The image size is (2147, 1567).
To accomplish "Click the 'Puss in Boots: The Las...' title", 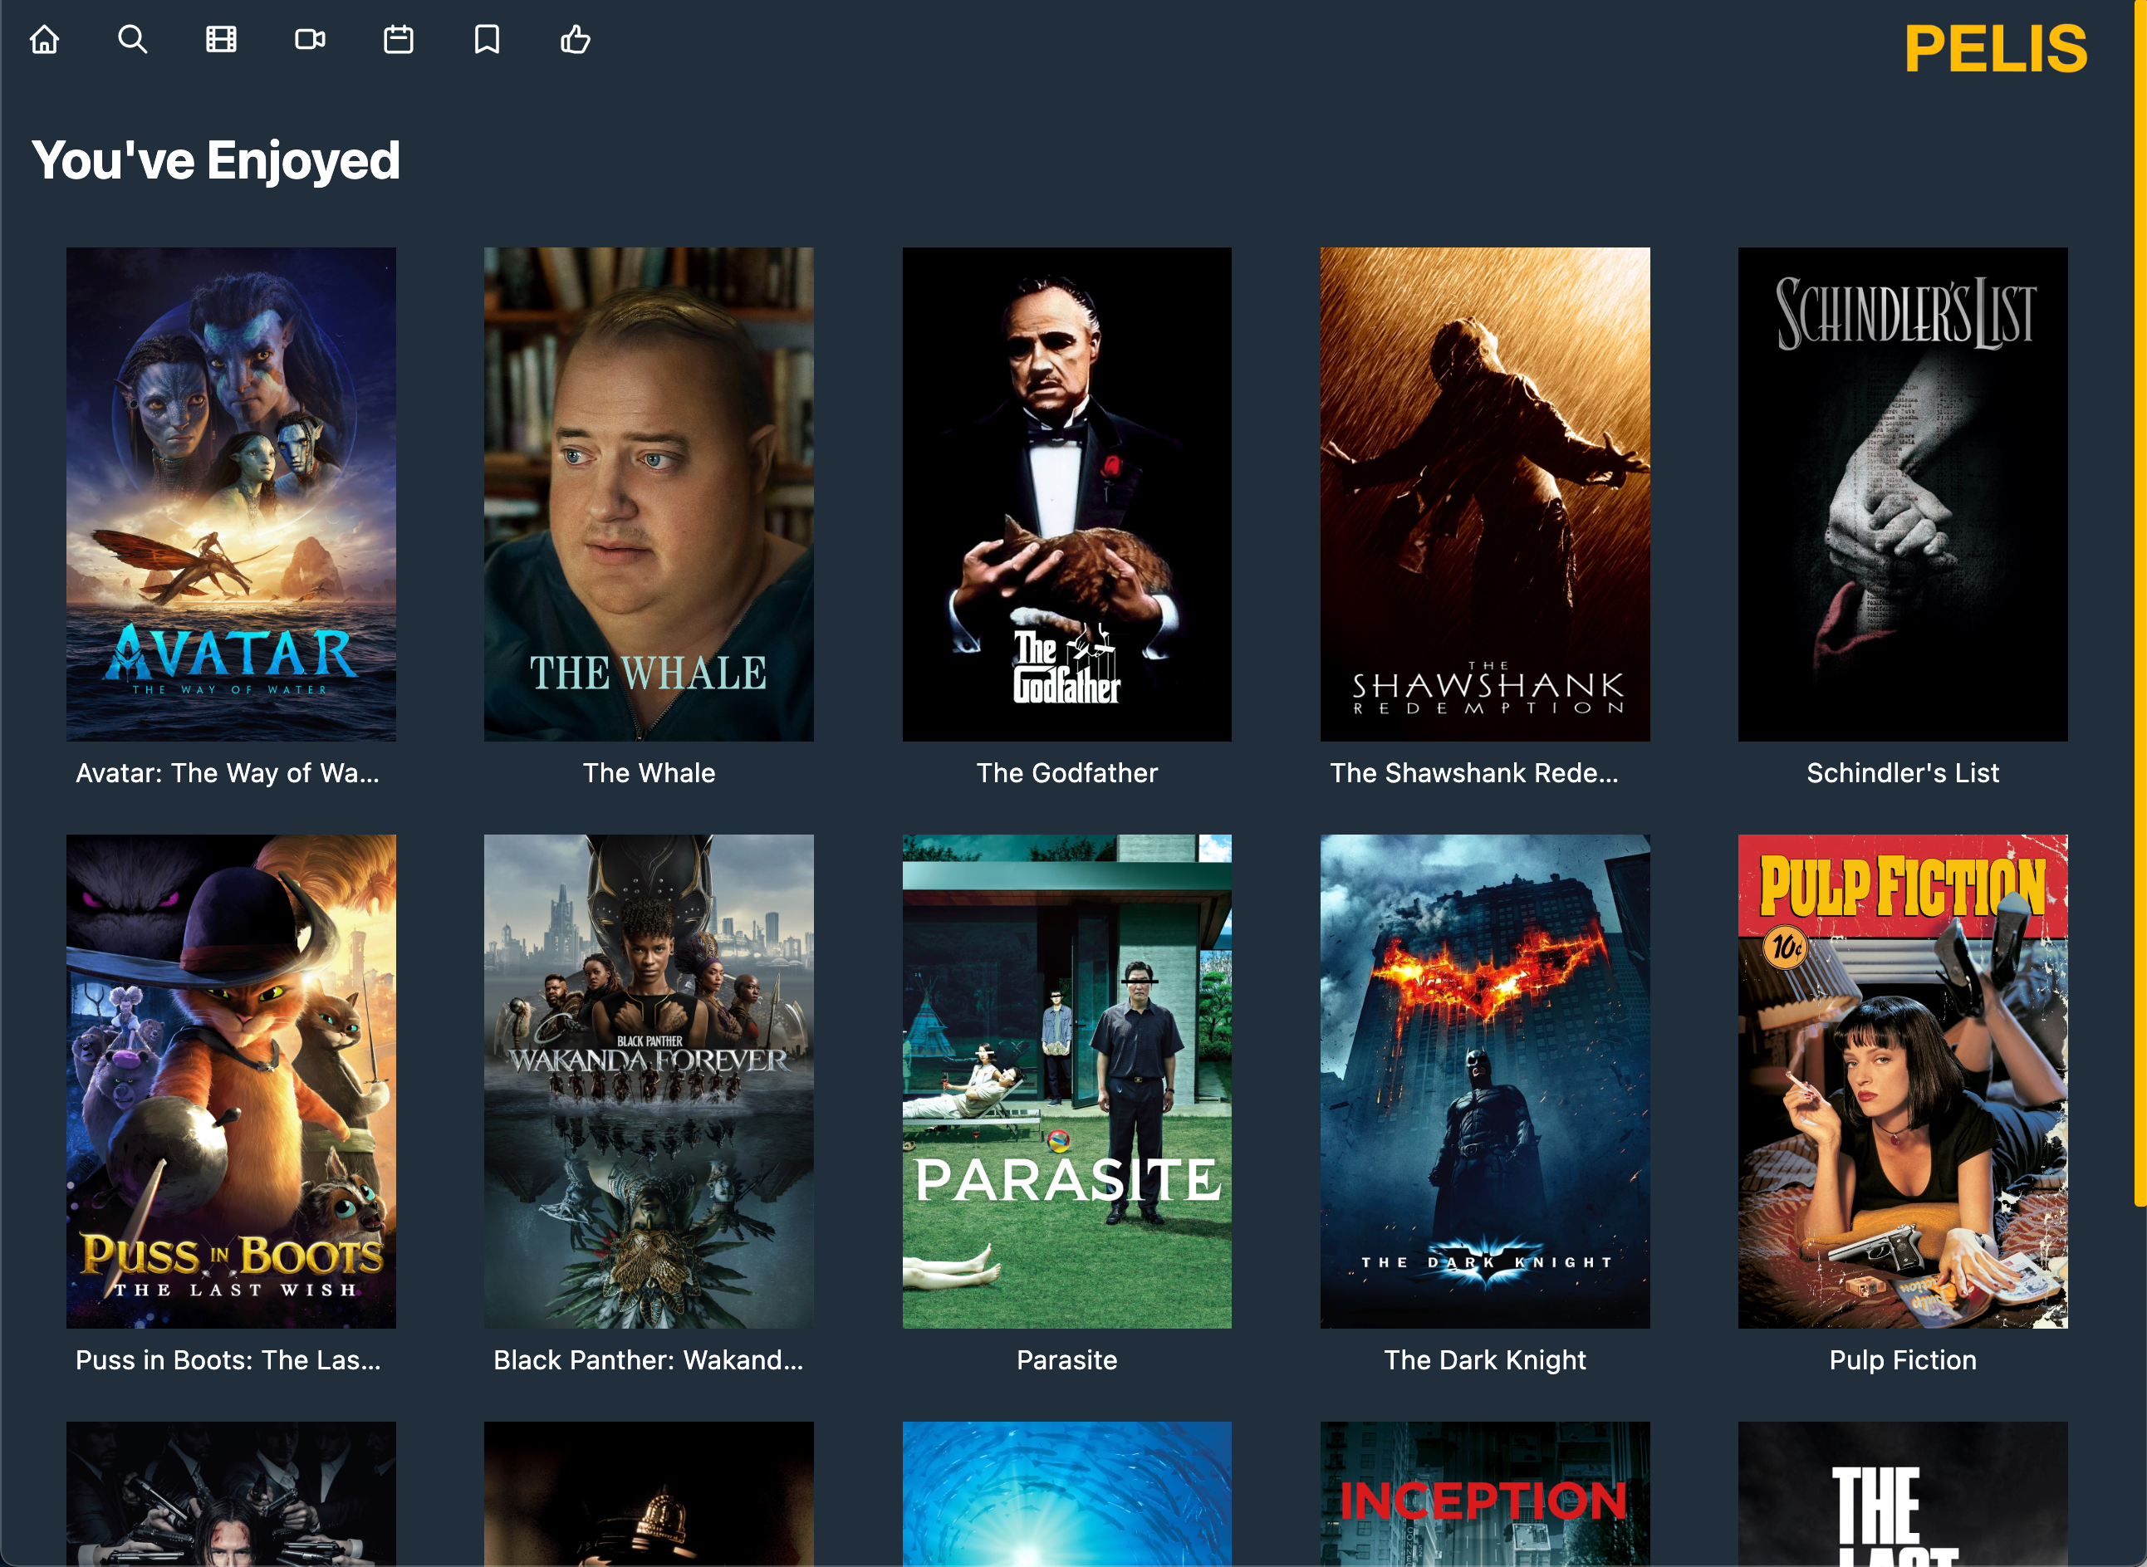I will pos(228,1360).
